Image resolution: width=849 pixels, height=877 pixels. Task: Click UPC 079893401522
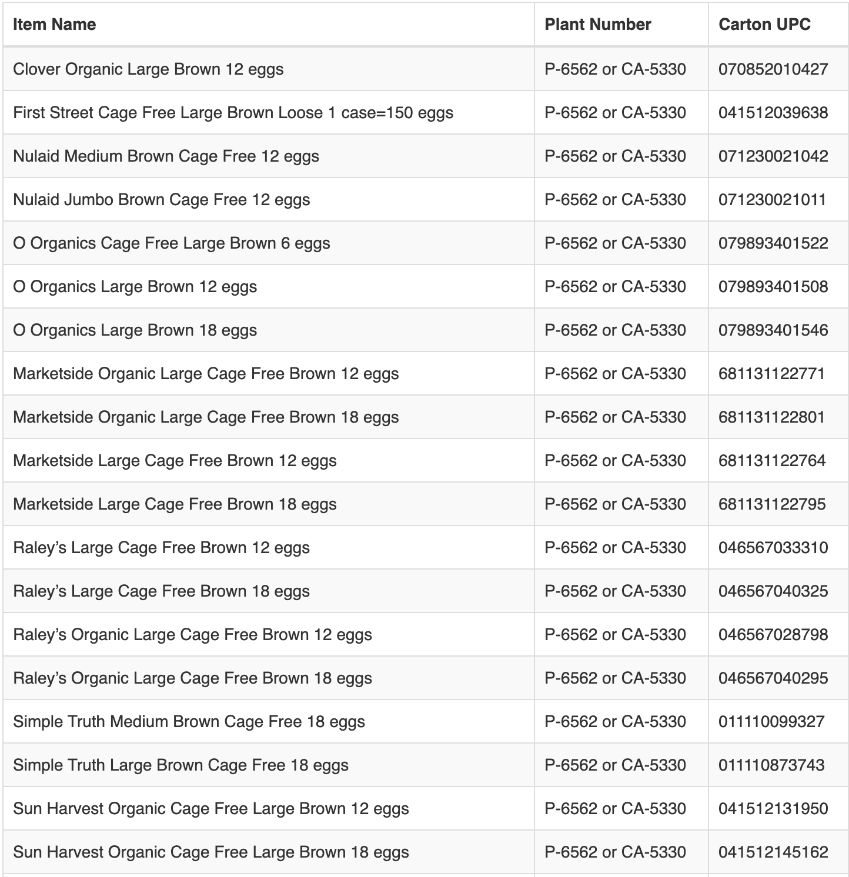773,243
